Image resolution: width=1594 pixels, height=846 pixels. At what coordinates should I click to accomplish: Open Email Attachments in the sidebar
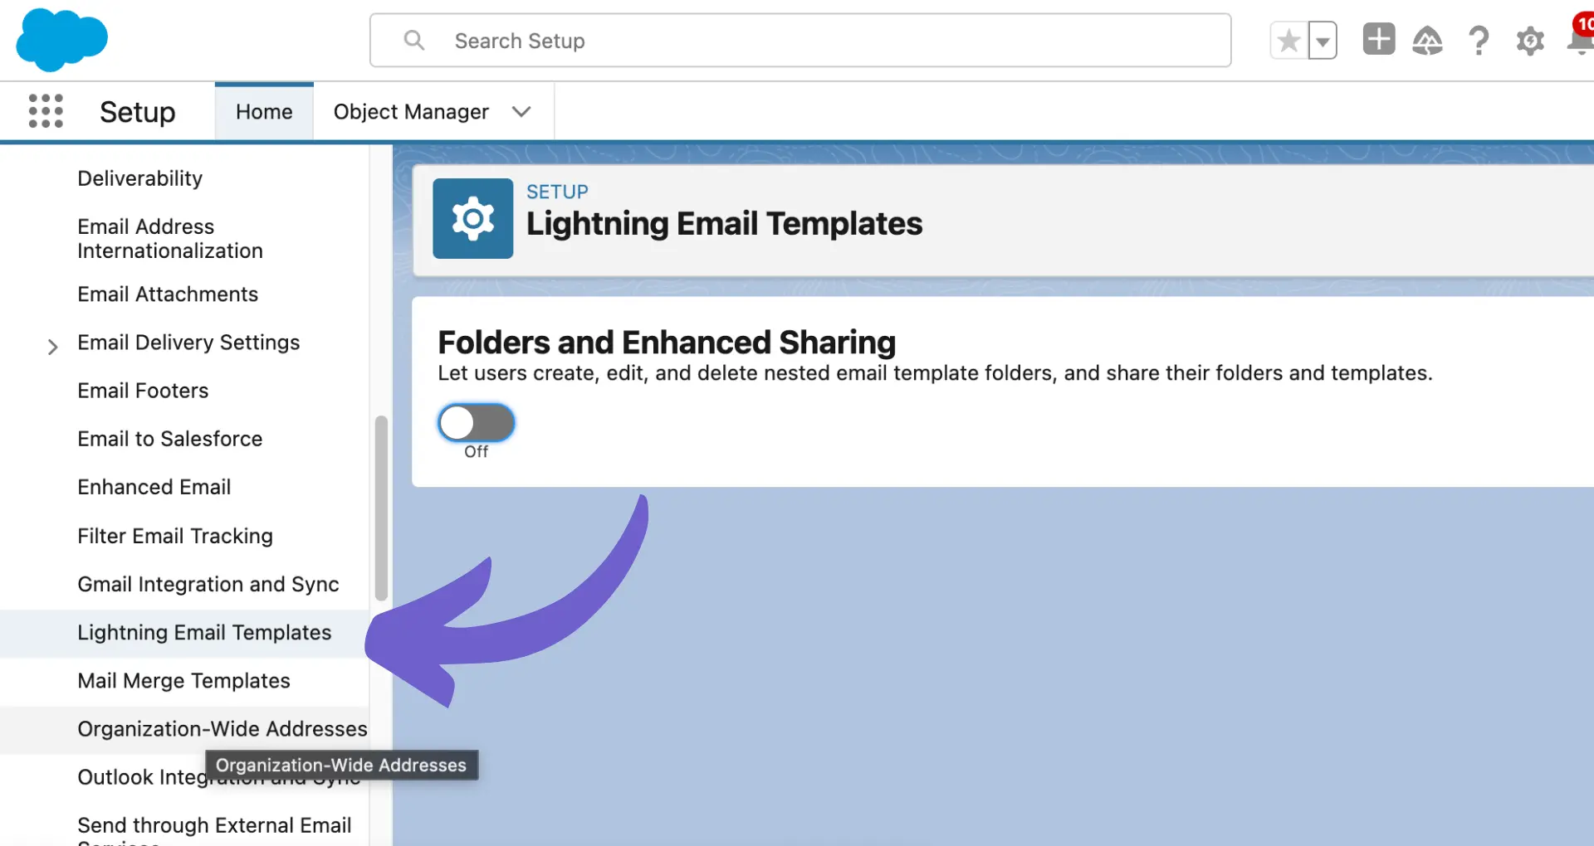[168, 294]
